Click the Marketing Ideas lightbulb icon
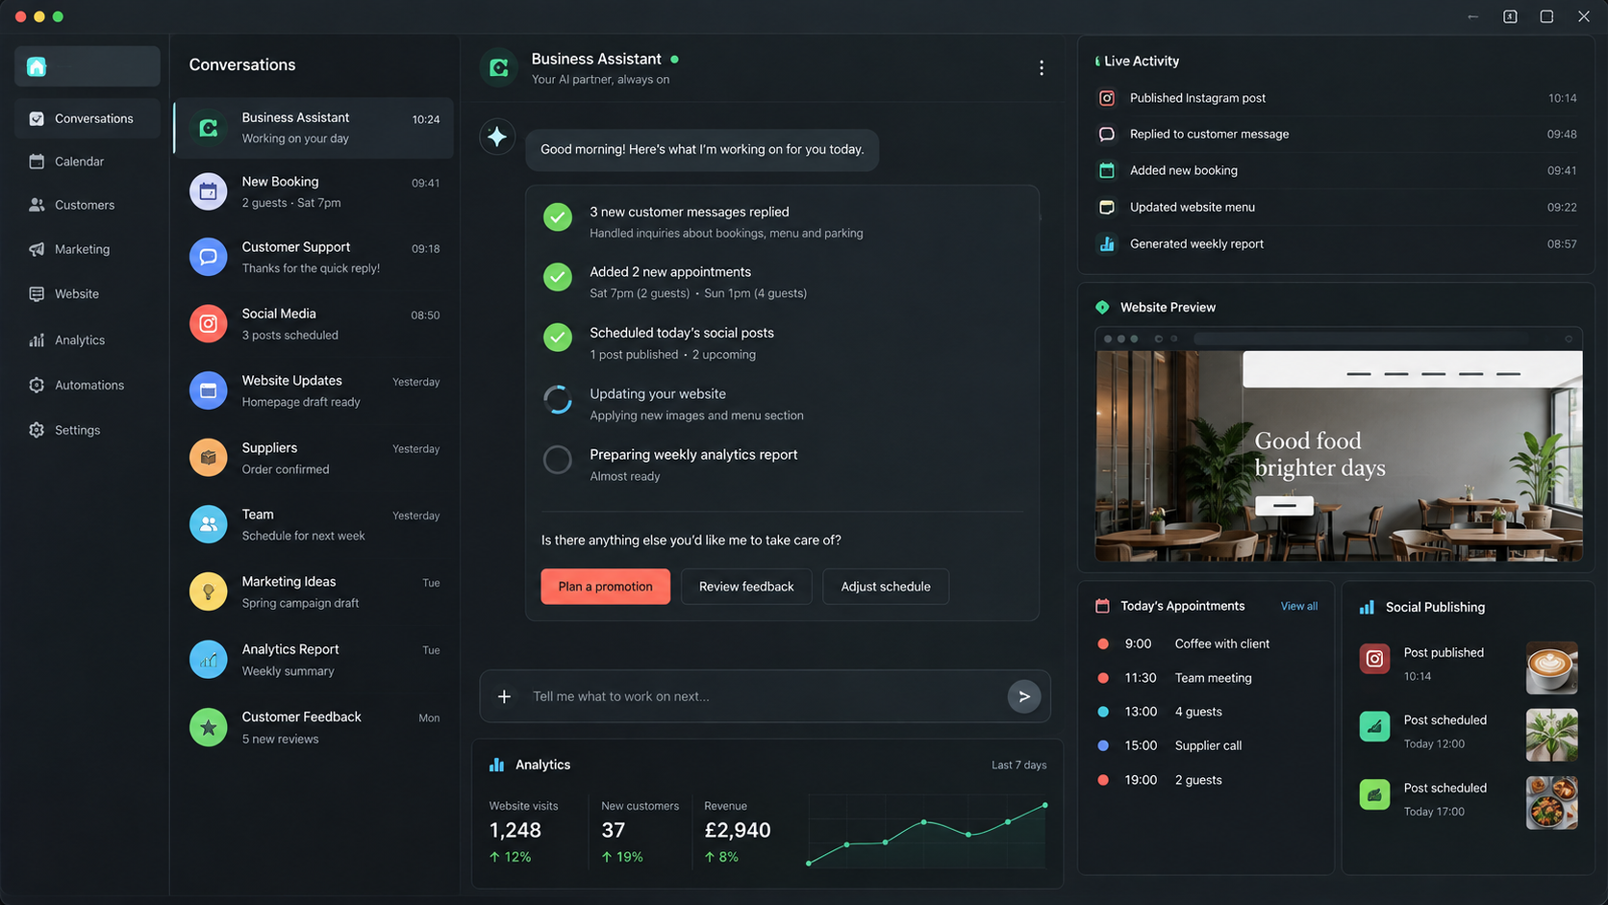 click(208, 591)
